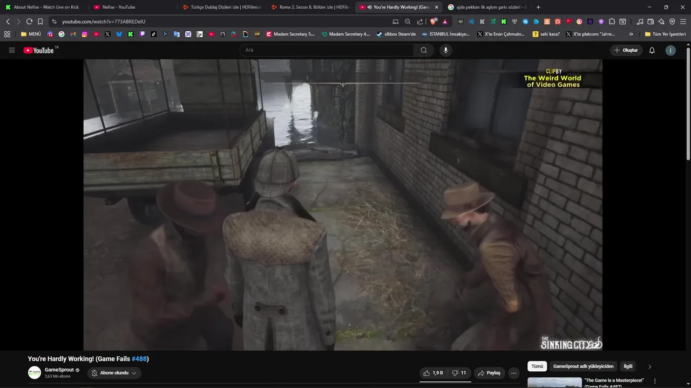Open The Game is a Masterpiece thumbnail
The height and width of the screenshot is (388, 691).
tap(554, 382)
